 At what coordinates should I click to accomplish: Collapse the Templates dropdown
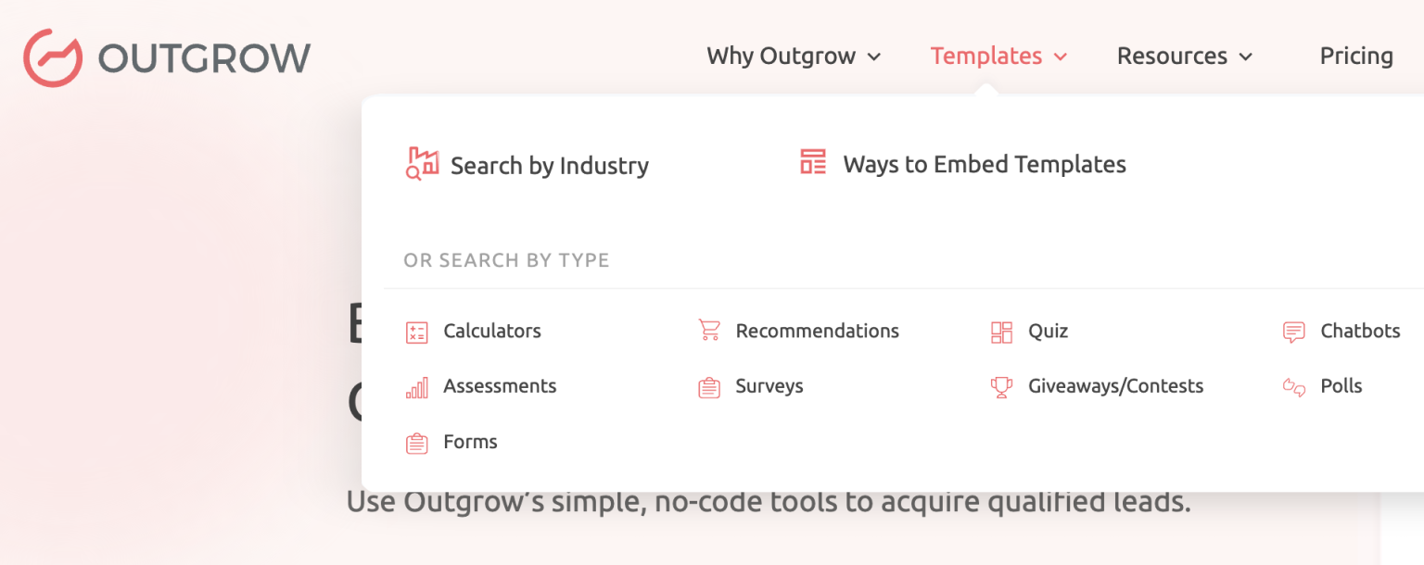[998, 56]
